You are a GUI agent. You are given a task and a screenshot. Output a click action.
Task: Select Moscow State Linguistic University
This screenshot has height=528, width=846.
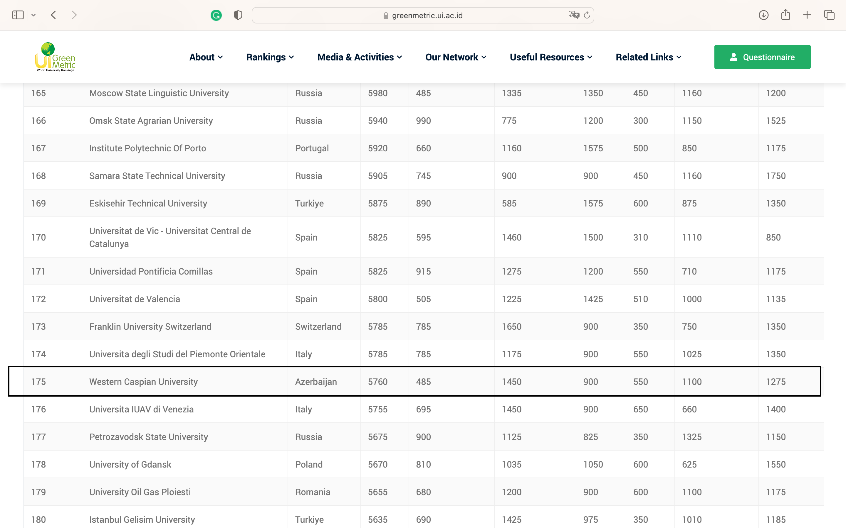pos(159,93)
